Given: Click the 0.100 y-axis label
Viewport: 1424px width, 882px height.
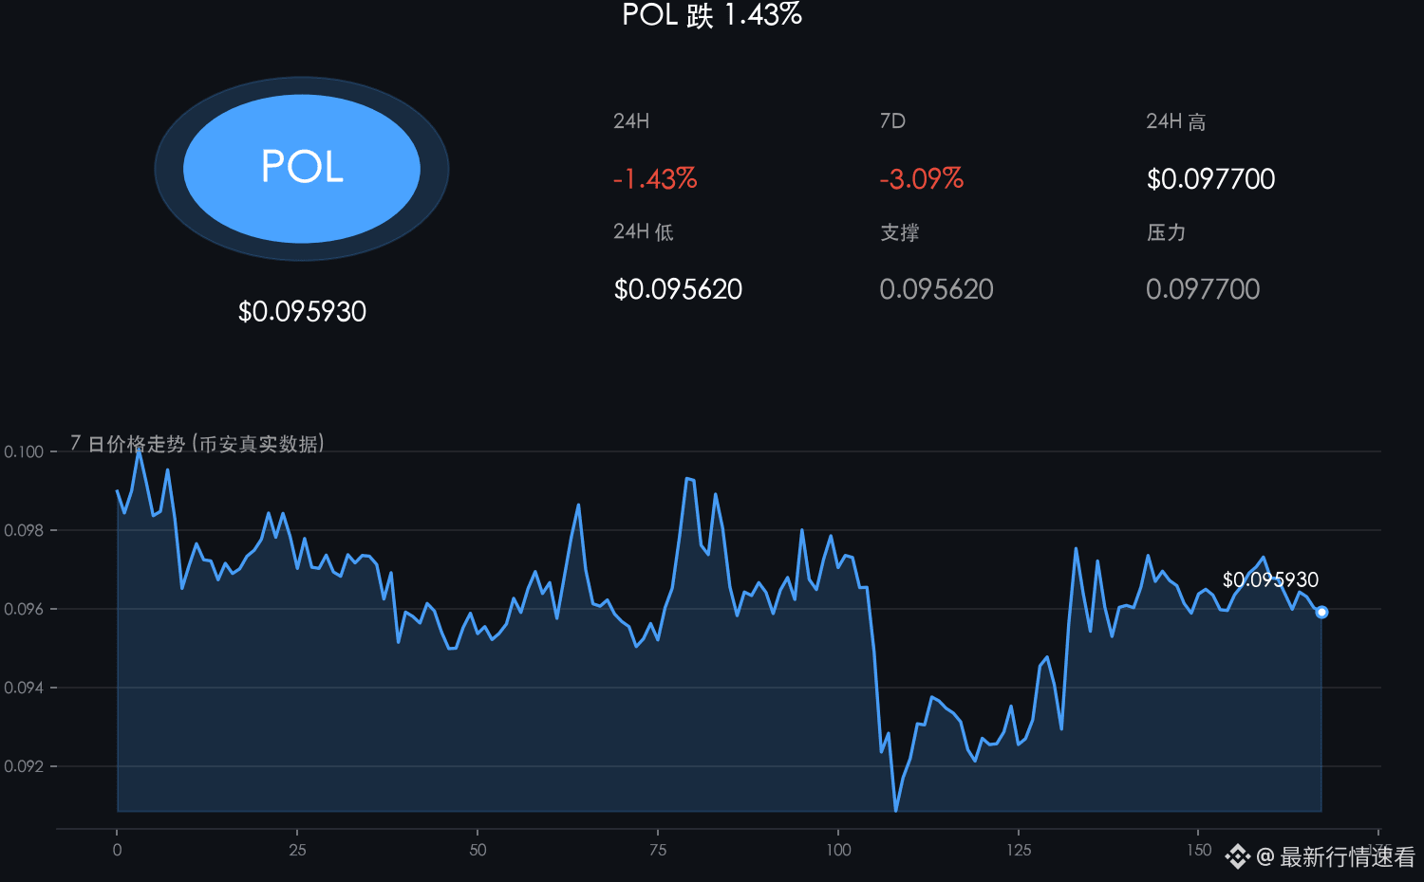Looking at the screenshot, I should pos(24,452).
